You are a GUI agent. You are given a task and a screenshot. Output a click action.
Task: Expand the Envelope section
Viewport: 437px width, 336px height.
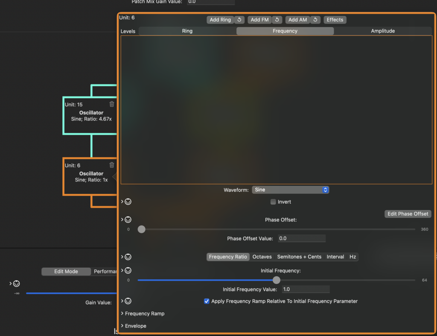(x=135, y=326)
